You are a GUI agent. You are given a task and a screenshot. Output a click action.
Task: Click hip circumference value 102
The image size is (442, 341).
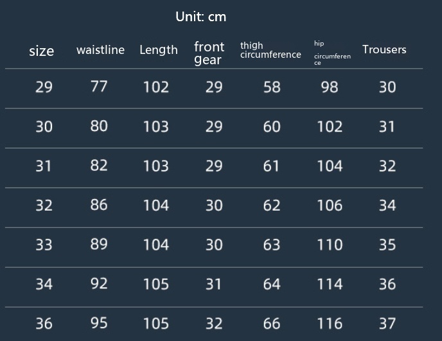tap(330, 127)
